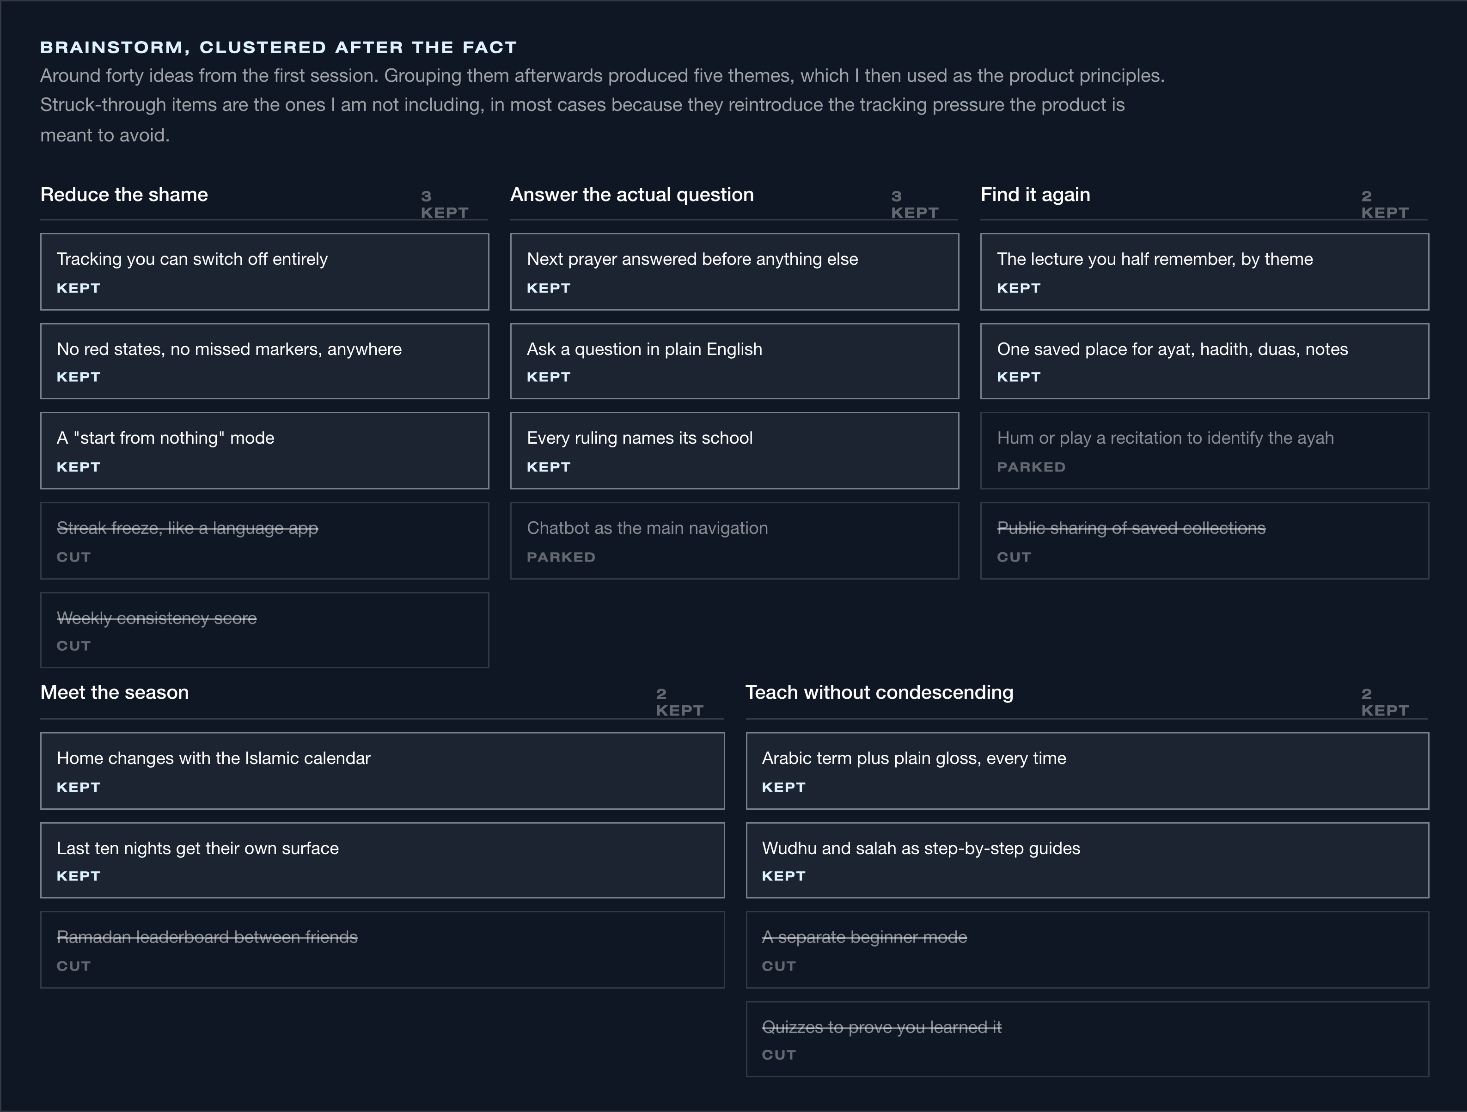Screen dimensions: 1467x1112
Task: Click 'Home changes with the Islamic calendar' card
Action: pos(383,771)
